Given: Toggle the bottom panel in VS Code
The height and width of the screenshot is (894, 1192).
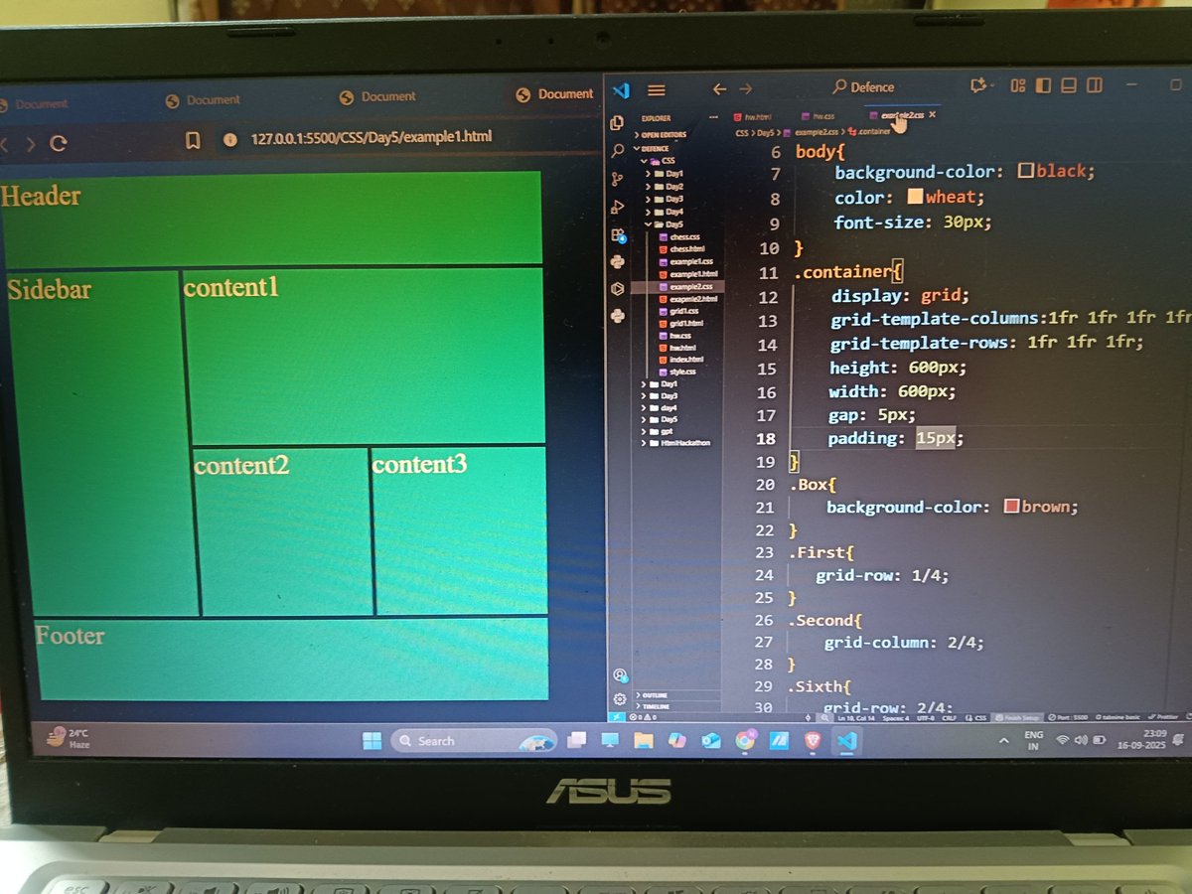Looking at the screenshot, I should coord(1069,85).
